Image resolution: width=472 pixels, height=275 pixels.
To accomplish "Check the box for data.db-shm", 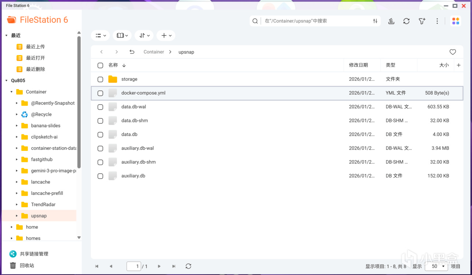I will pos(100,121).
